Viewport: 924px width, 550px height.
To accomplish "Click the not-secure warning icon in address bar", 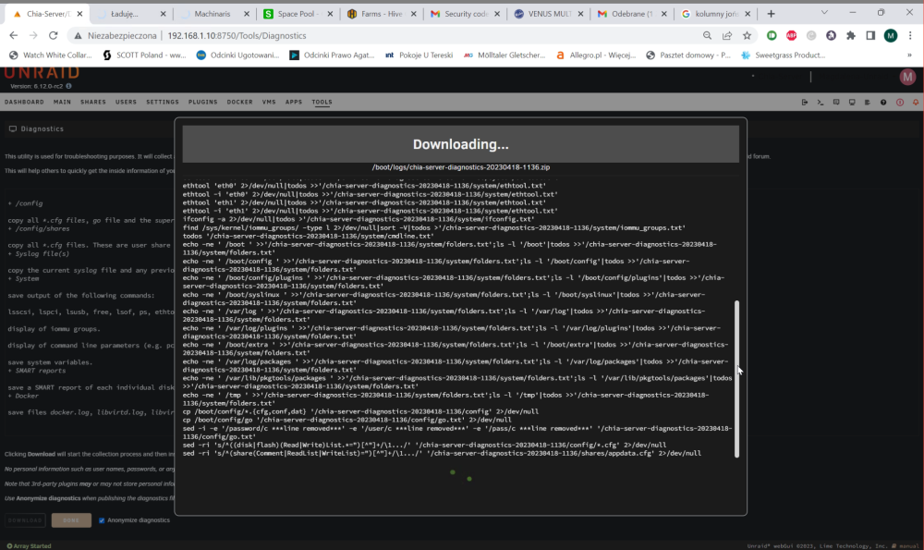I will click(x=78, y=36).
